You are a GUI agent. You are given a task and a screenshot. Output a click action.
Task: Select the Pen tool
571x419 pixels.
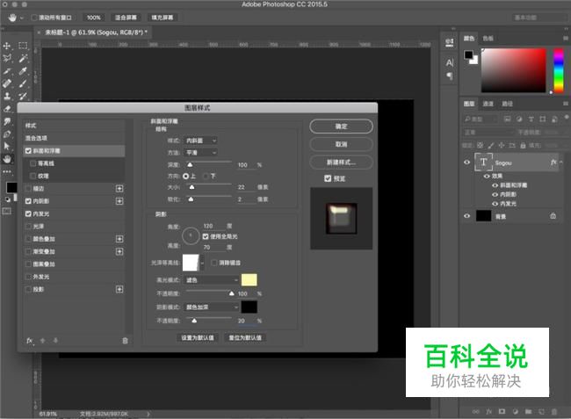tap(7, 134)
